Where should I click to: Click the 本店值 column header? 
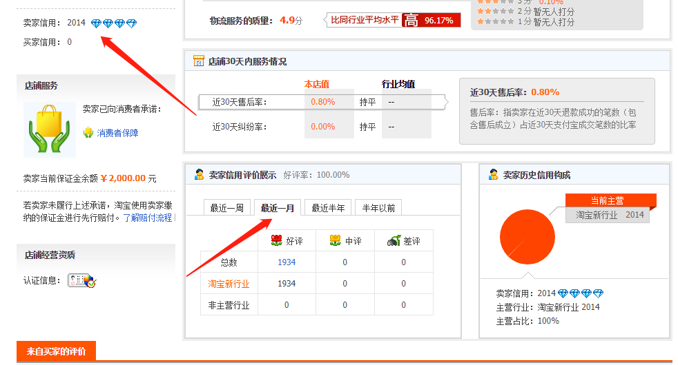[316, 84]
